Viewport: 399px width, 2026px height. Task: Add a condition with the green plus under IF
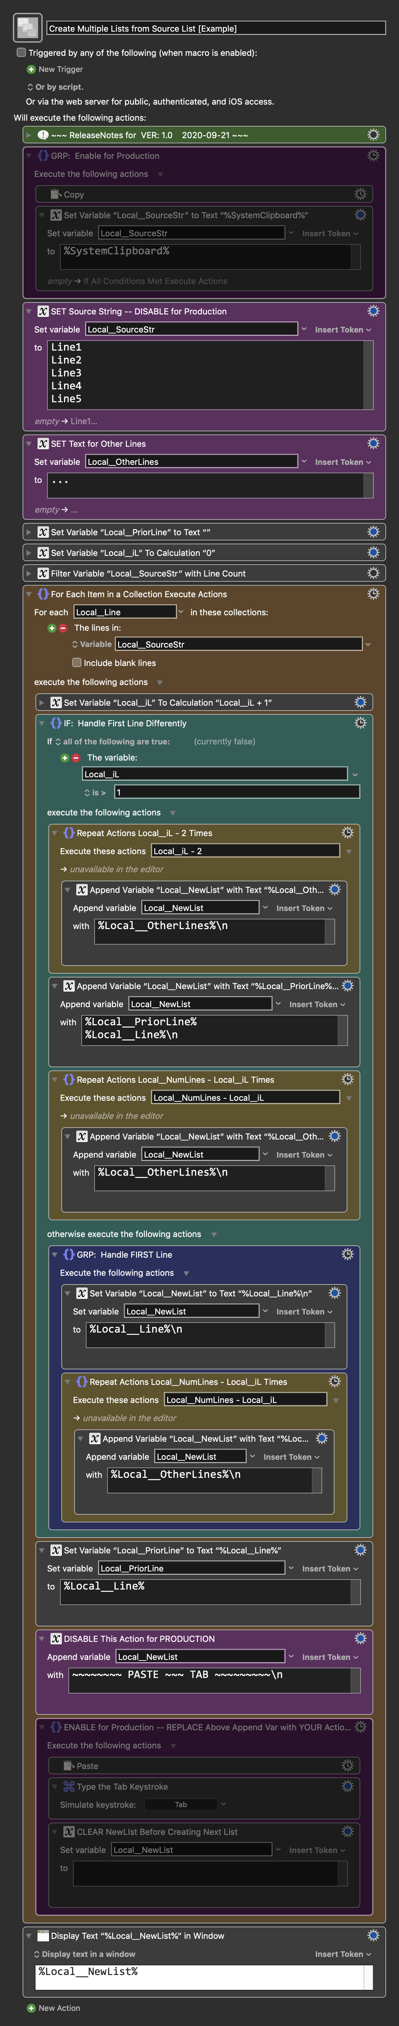(65, 758)
